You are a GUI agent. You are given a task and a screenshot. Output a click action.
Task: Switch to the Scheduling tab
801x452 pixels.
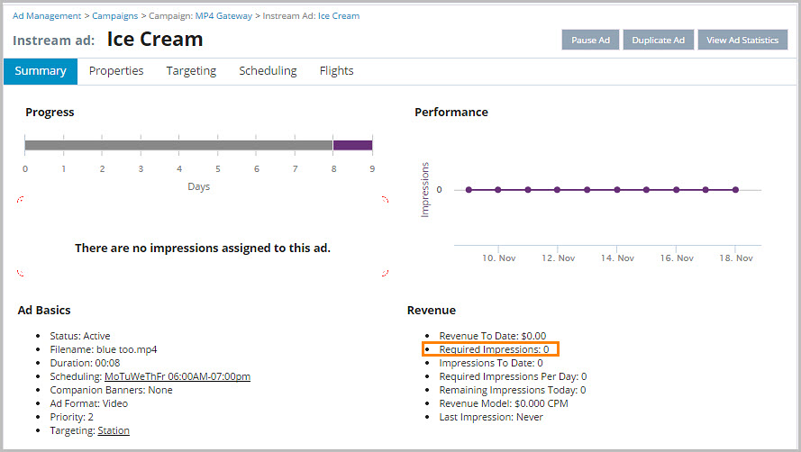click(268, 71)
